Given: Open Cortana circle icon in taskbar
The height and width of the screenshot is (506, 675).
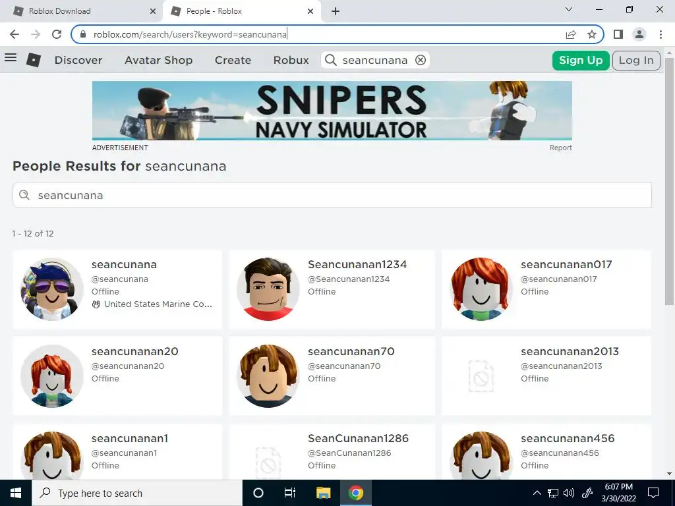Looking at the screenshot, I should pos(258,493).
